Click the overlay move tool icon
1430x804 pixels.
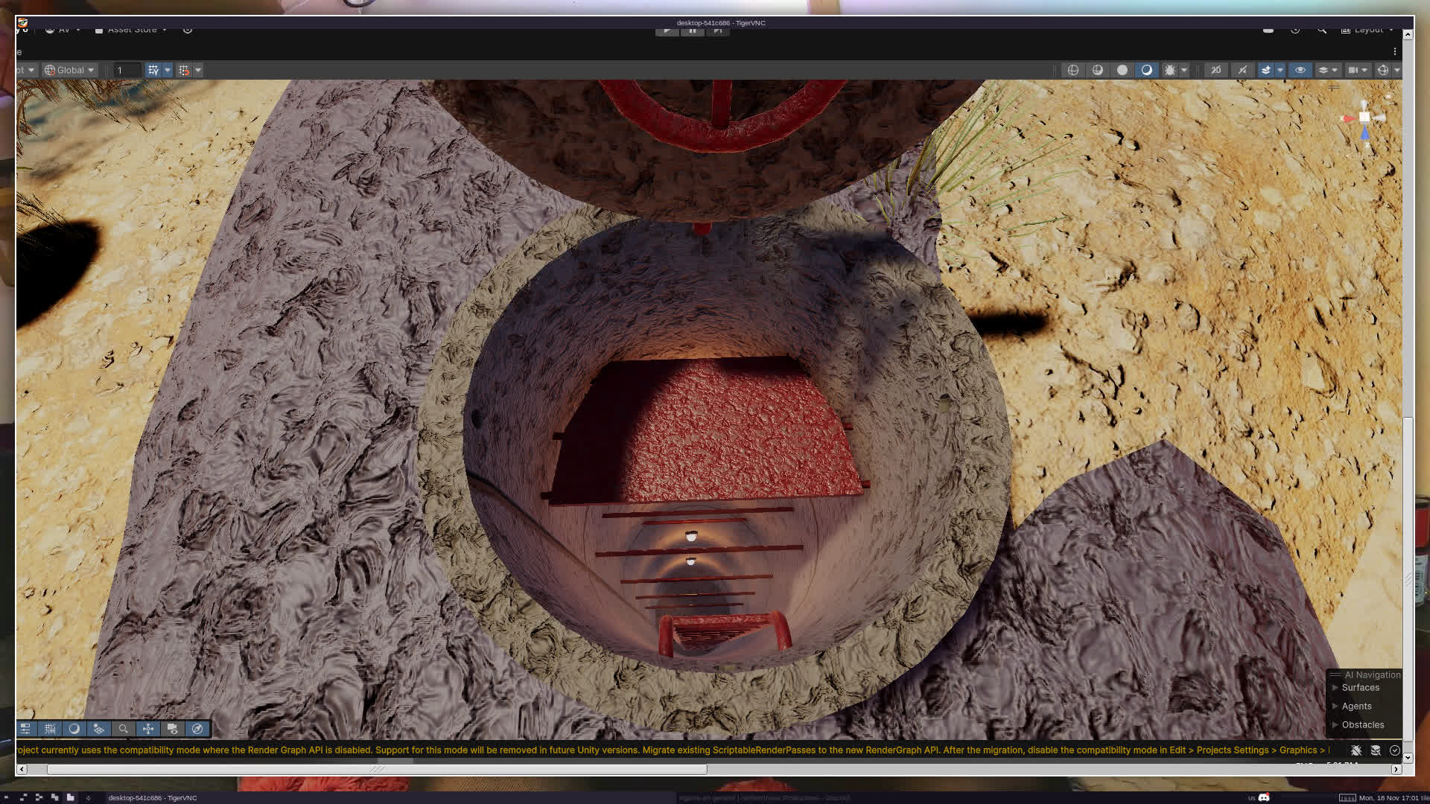(148, 729)
